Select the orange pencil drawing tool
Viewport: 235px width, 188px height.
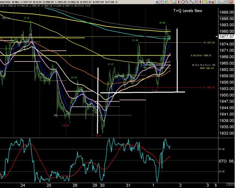(170, 2)
